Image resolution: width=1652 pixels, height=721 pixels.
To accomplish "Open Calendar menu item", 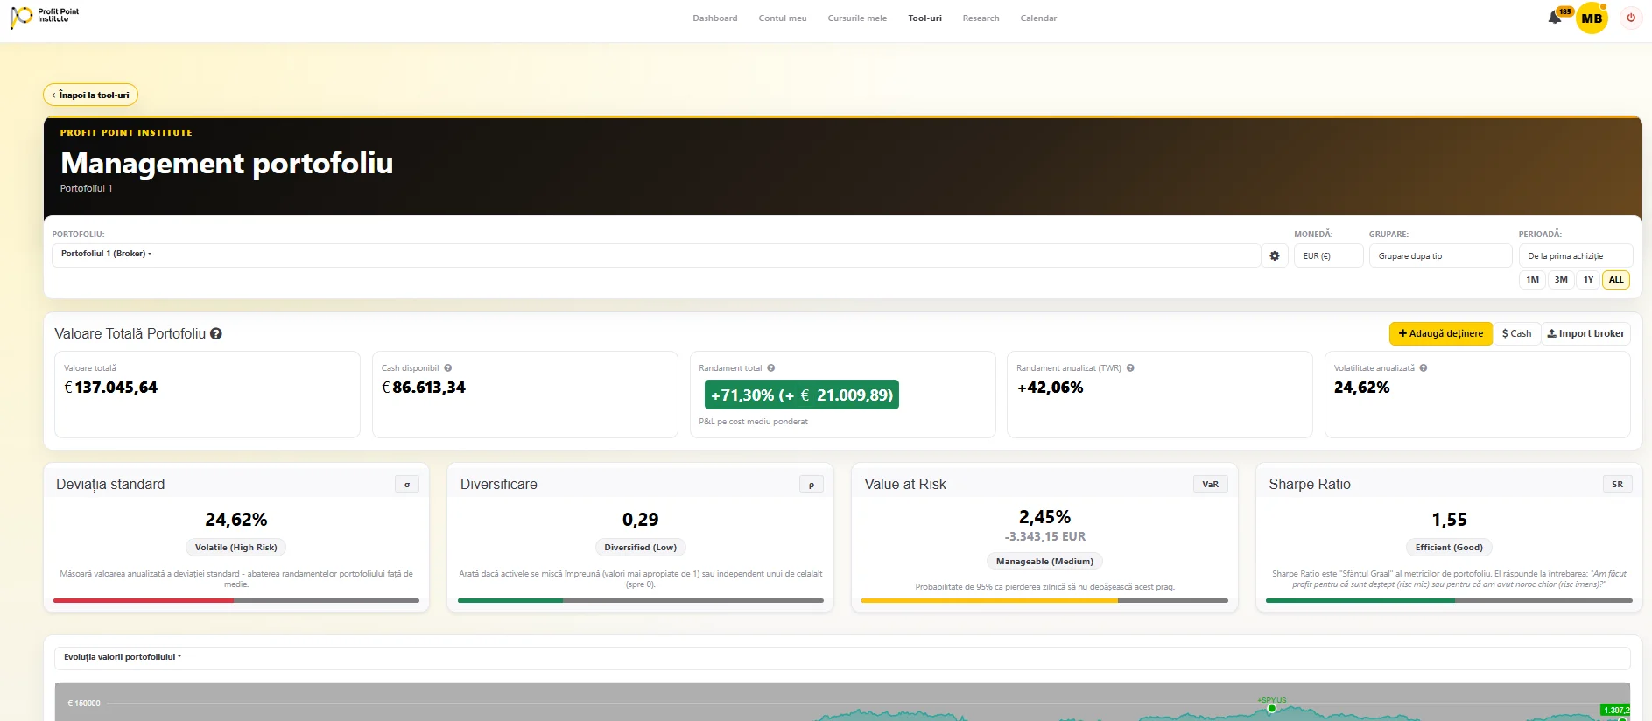I will [1038, 17].
